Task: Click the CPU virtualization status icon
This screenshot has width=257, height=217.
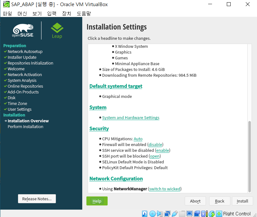Action: click(x=203, y=213)
